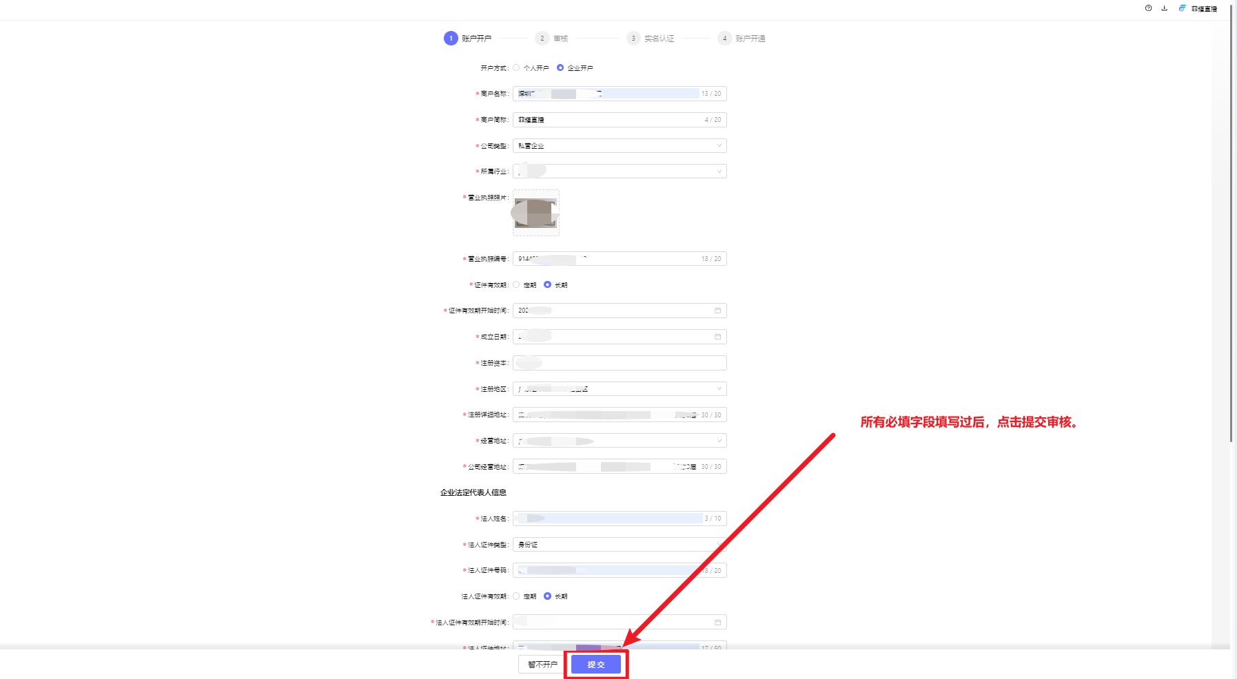
Task: Click the 实名认证 step label
Action: click(x=659, y=39)
